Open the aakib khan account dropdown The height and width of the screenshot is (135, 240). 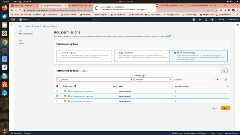point(233,20)
